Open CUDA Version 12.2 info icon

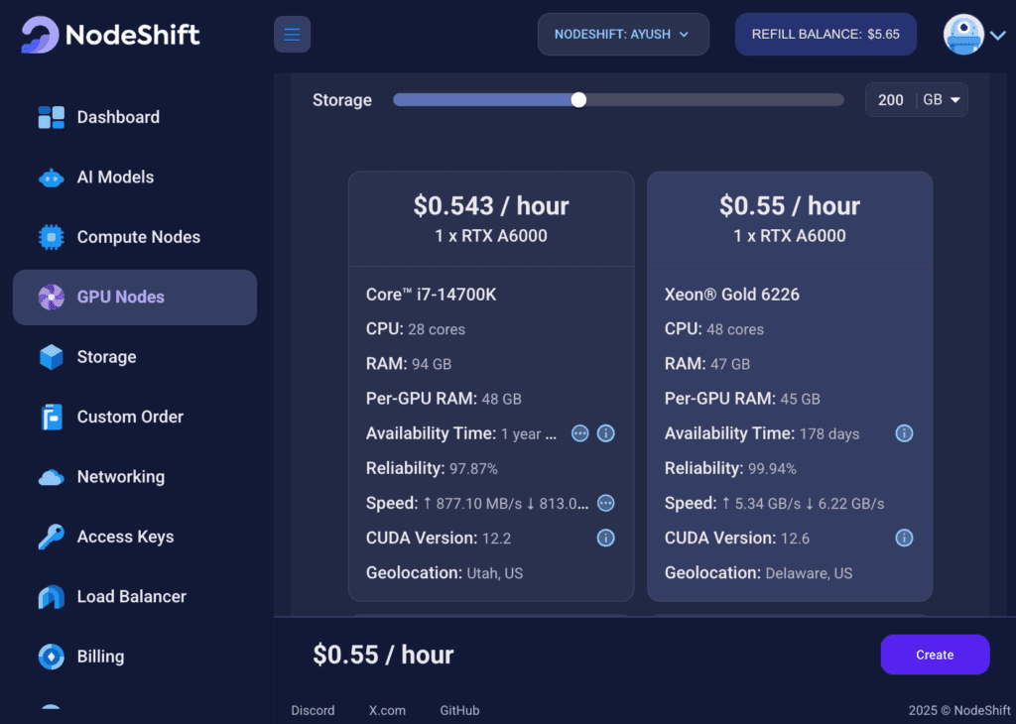coord(606,539)
